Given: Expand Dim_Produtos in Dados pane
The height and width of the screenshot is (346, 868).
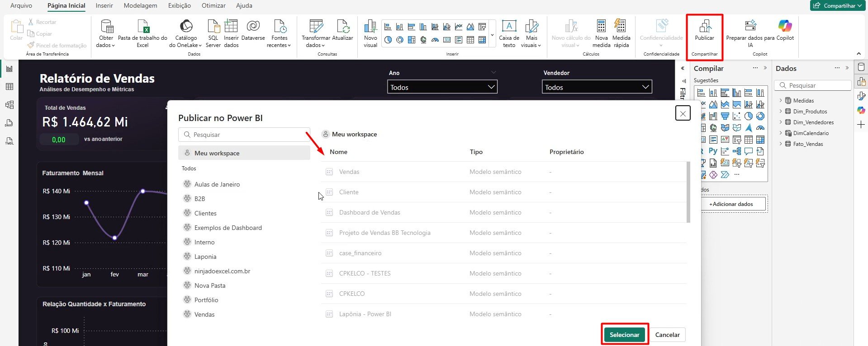Looking at the screenshot, I should tap(781, 111).
